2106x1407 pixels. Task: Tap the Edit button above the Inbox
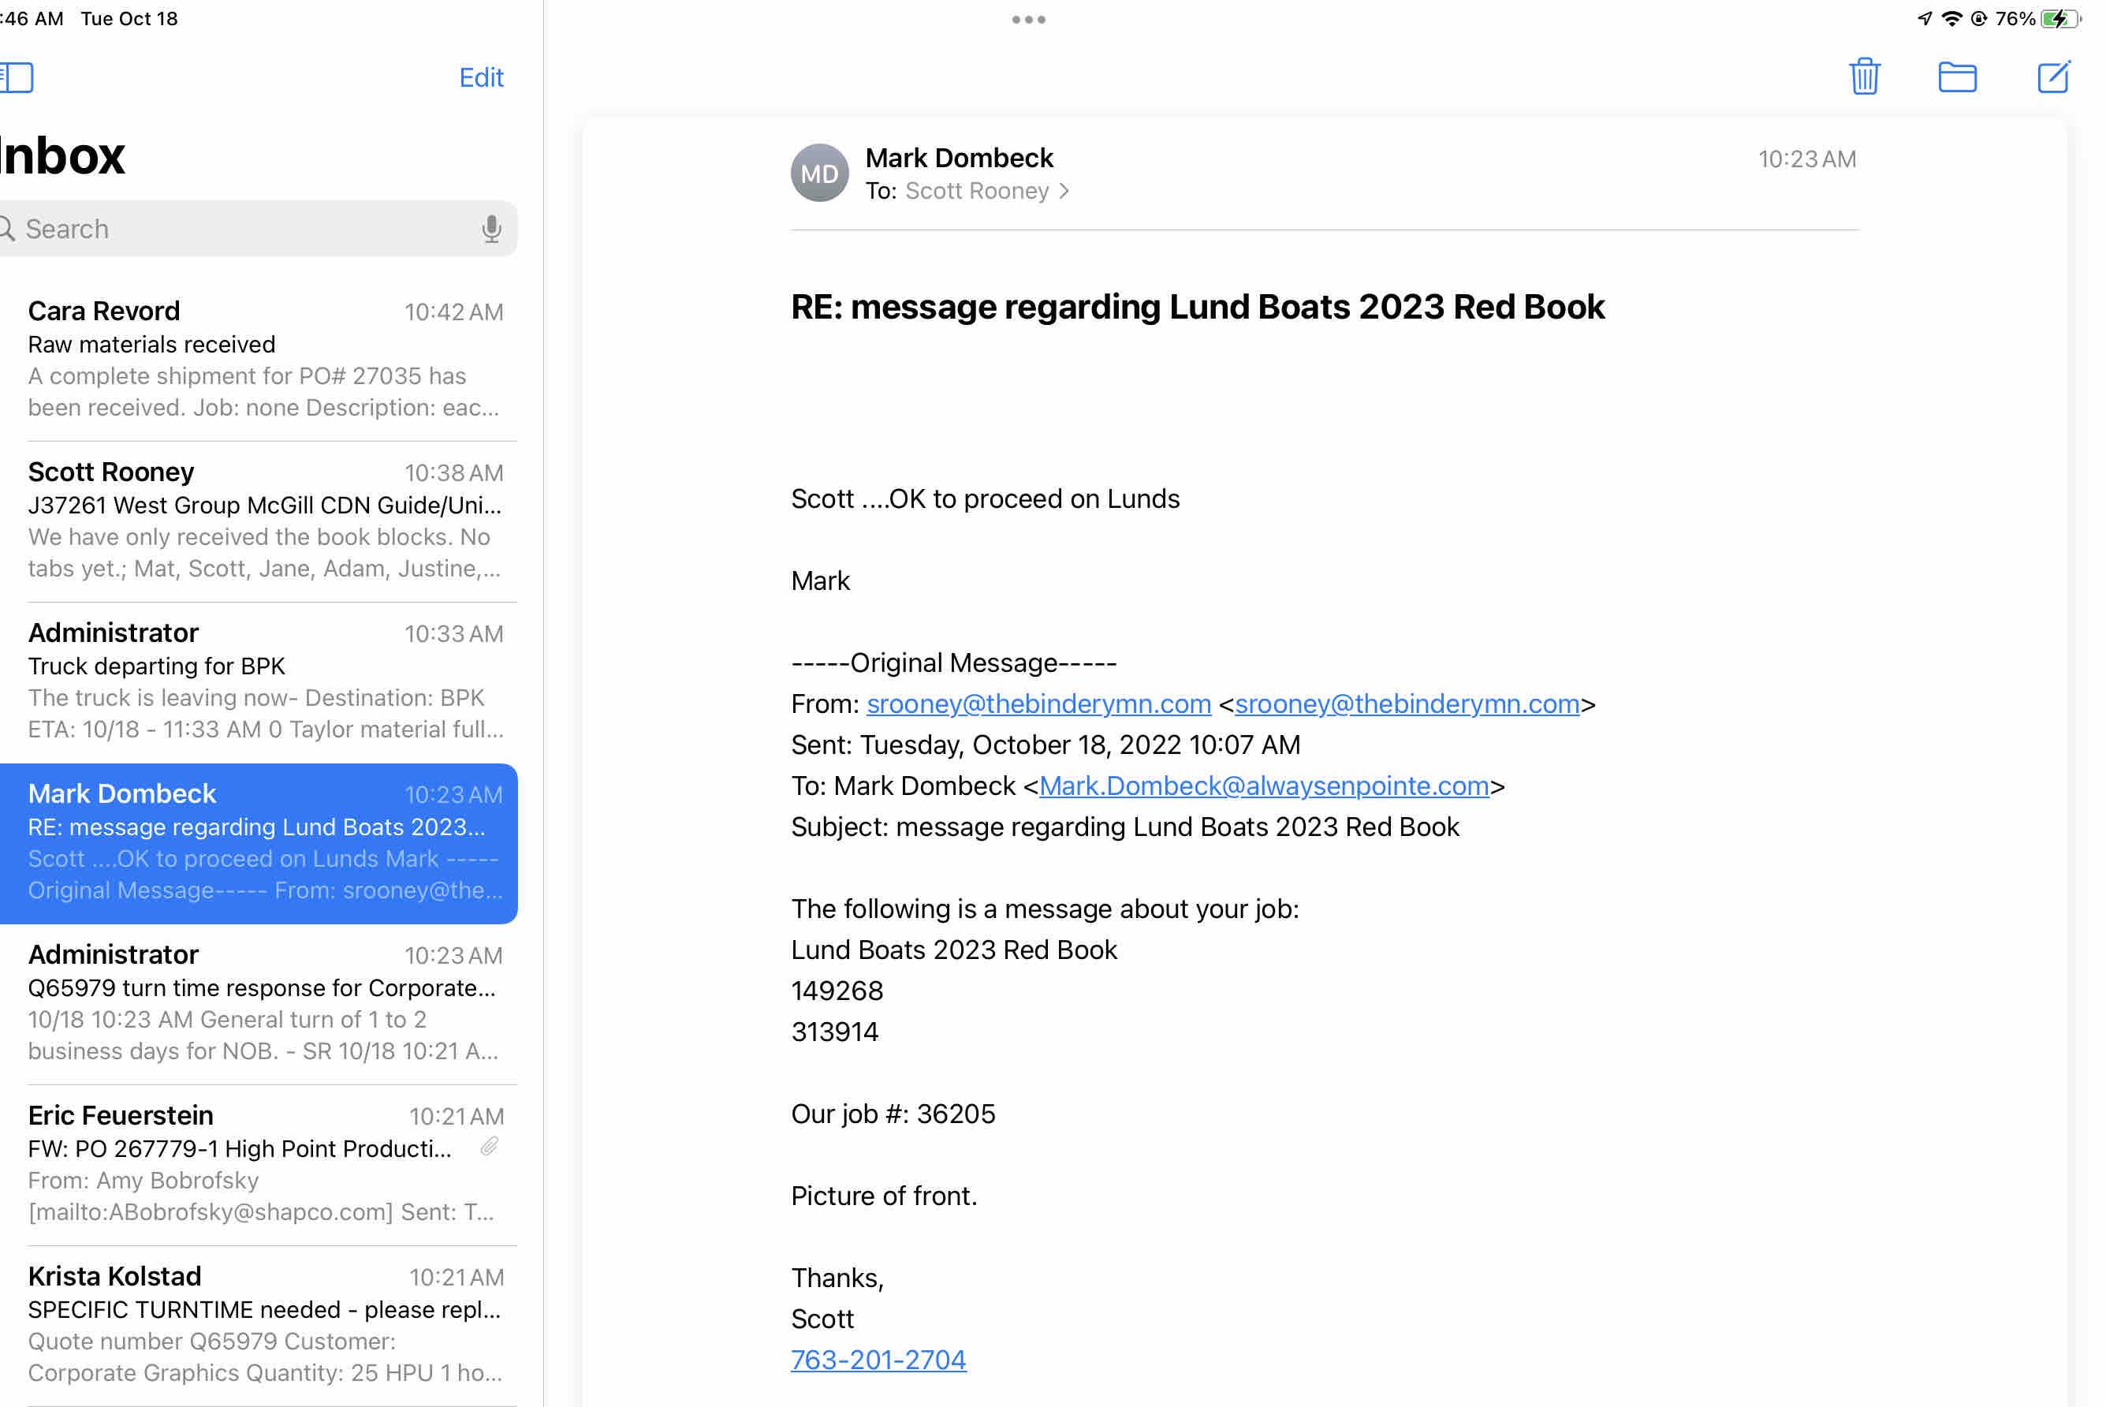pos(481,78)
